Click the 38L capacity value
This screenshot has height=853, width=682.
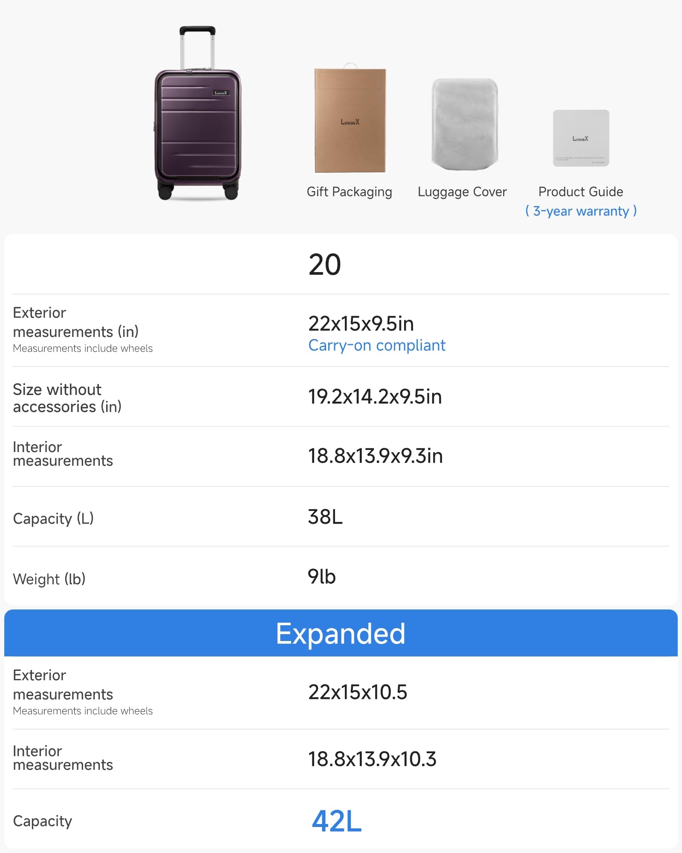pos(325,517)
